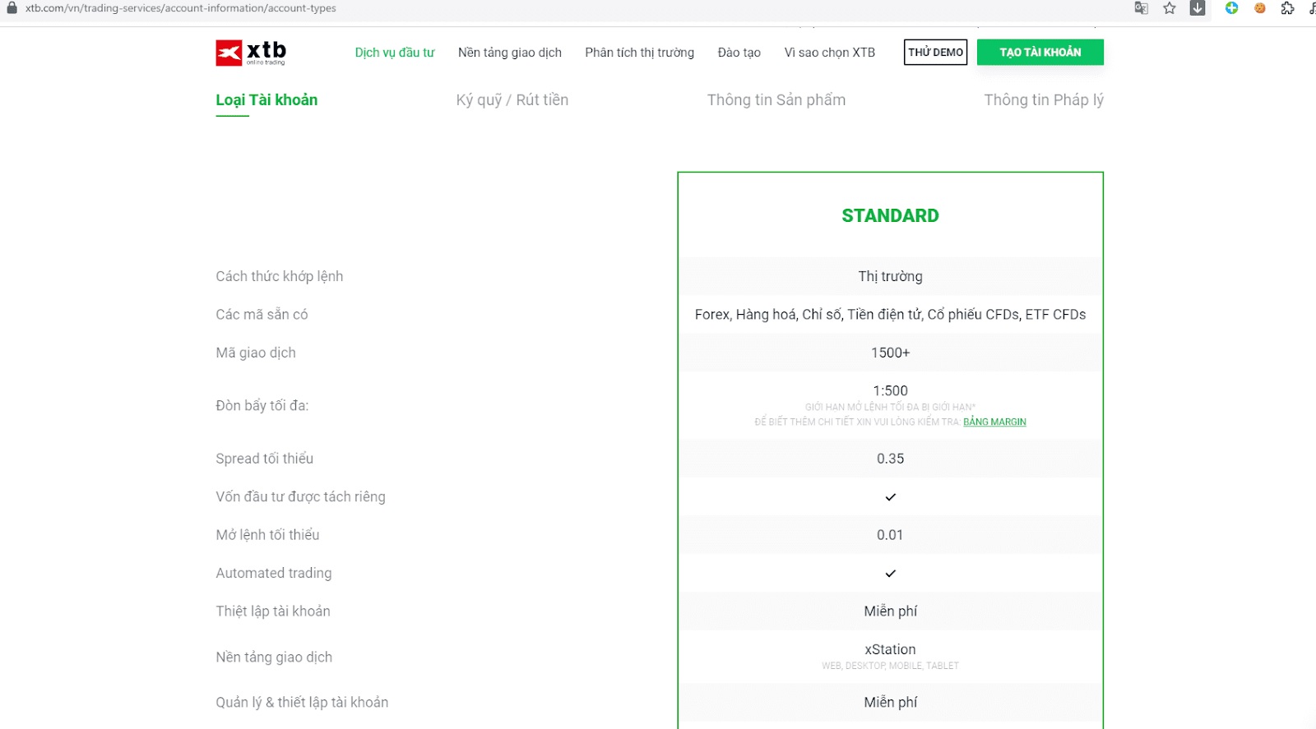Open the Dịch vụ đầu tư menu
This screenshot has height=729, width=1316.
(x=395, y=53)
